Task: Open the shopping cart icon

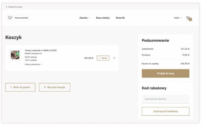Action: tap(188, 18)
